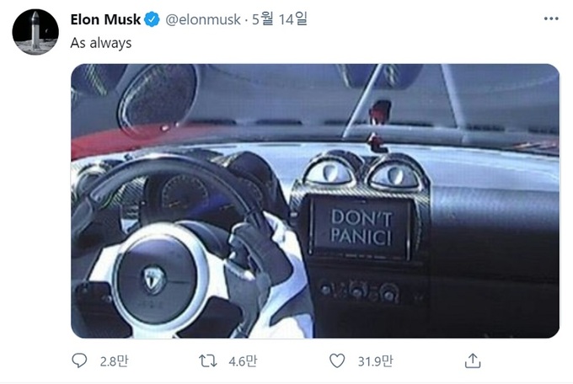Open Elon Musk's rocket profile avatar
The height and width of the screenshot is (384, 573).
click(x=35, y=32)
